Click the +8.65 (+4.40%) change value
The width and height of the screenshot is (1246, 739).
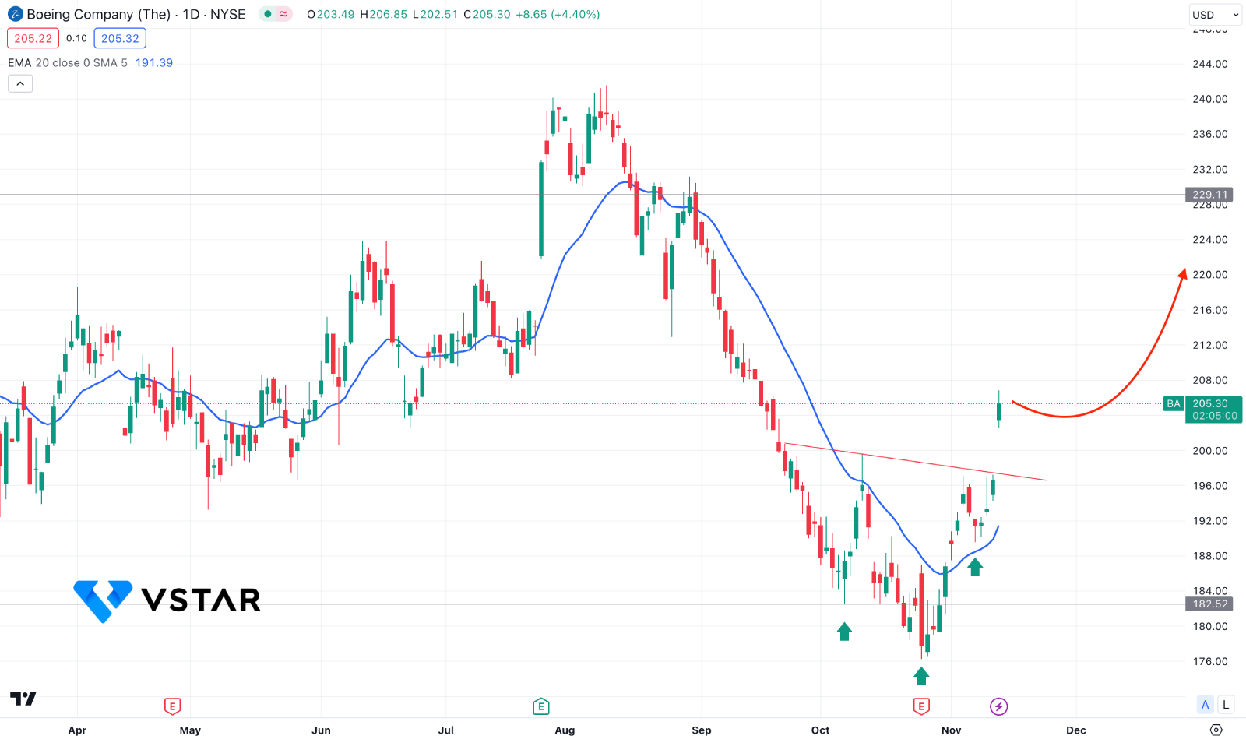click(x=558, y=14)
